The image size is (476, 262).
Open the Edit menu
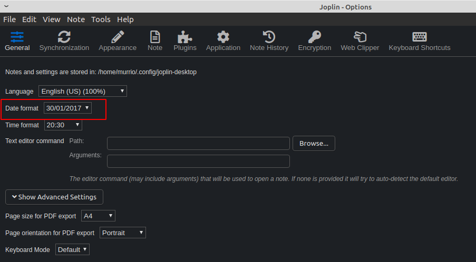point(29,19)
